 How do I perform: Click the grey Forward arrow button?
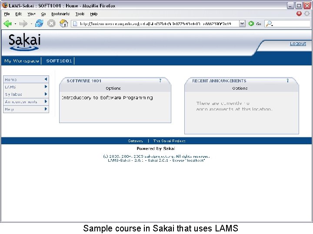tap(23, 24)
